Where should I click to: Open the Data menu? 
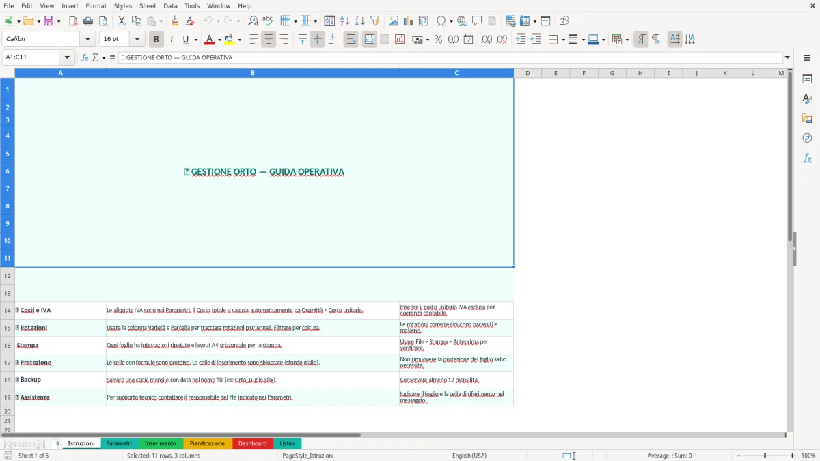click(170, 5)
